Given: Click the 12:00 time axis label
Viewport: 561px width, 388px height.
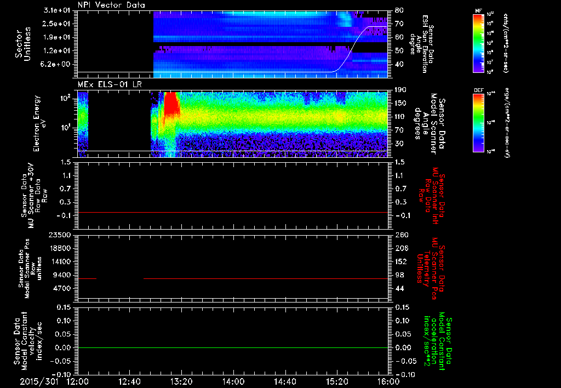Looking at the screenshot, I should click(78, 381).
